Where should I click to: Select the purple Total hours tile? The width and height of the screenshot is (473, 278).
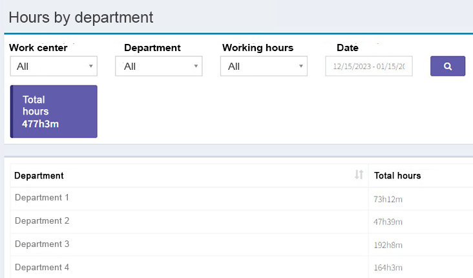(x=54, y=111)
